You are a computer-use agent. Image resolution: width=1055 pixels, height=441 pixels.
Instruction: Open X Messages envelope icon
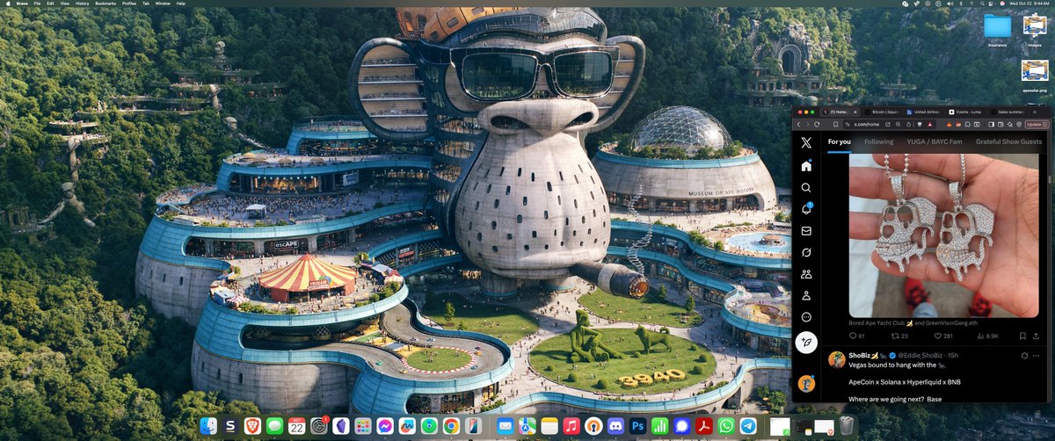click(806, 231)
